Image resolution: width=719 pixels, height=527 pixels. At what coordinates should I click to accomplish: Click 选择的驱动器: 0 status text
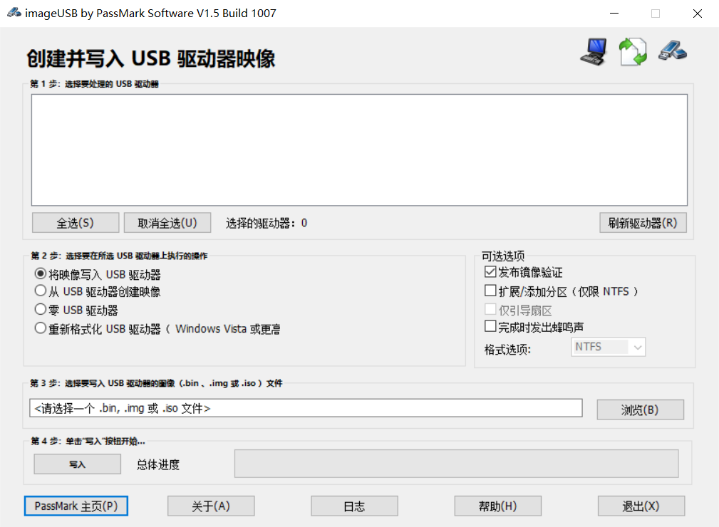pos(267,223)
